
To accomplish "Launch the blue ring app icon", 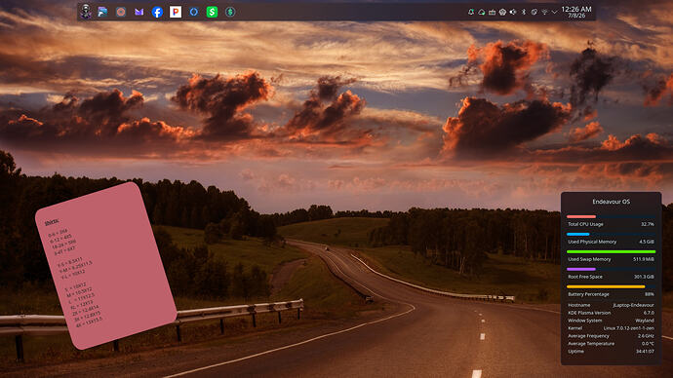I will (193, 12).
